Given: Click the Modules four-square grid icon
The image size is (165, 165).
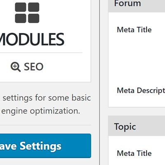Looking at the screenshot, I should (x=27, y=13).
